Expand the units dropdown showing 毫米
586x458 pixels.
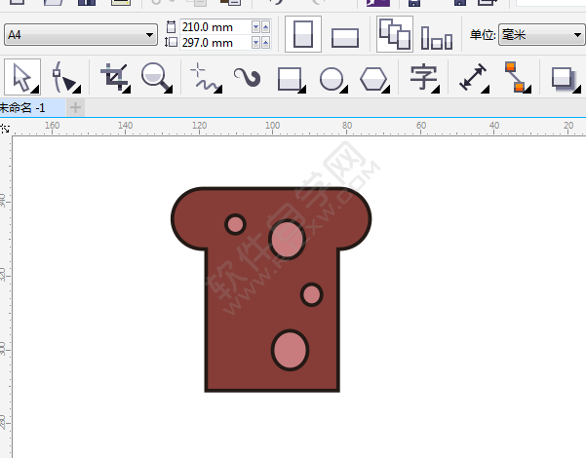(x=540, y=35)
